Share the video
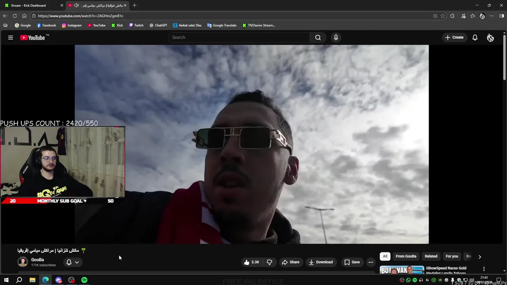 point(291,262)
